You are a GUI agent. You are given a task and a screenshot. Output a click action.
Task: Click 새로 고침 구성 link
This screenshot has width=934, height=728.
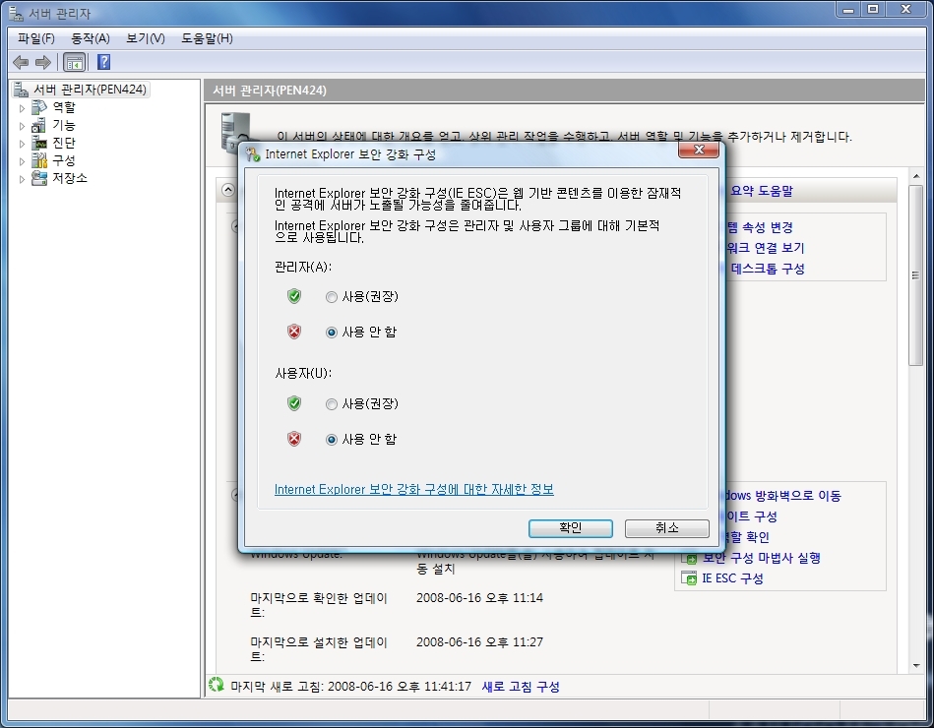pos(521,687)
